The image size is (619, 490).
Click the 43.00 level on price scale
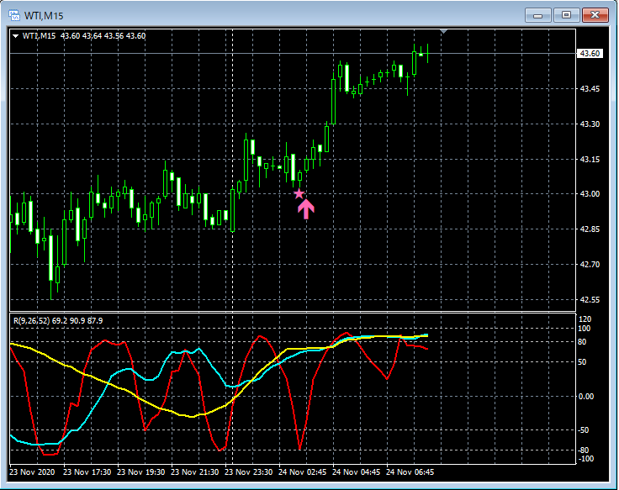tap(590, 194)
